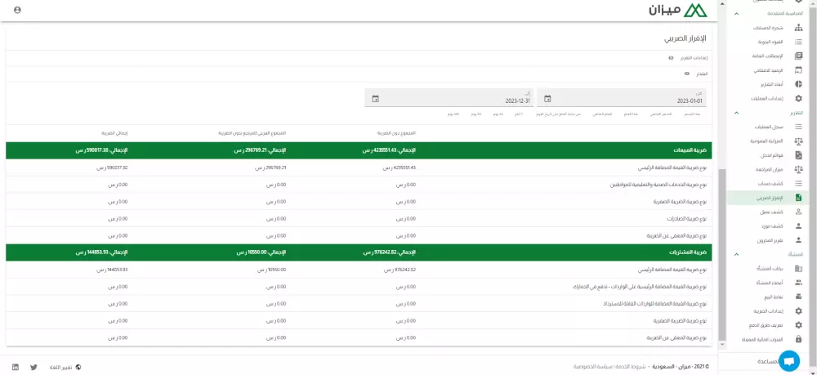Select the الشهر الماضي date shortcut
The height and width of the screenshot is (375, 817).
(x=663, y=114)
